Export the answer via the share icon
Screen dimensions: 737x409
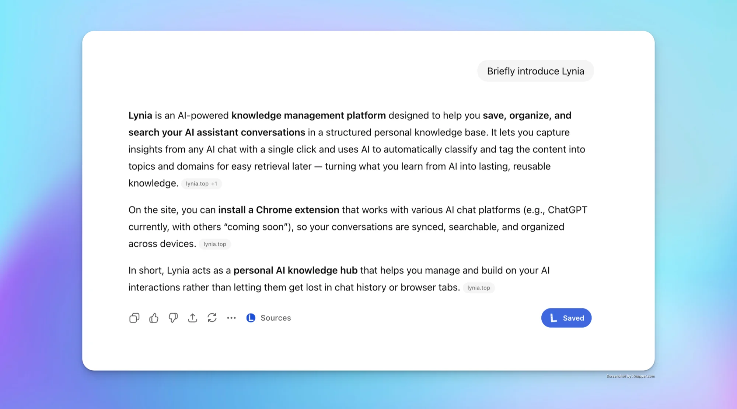pos(192,318)
